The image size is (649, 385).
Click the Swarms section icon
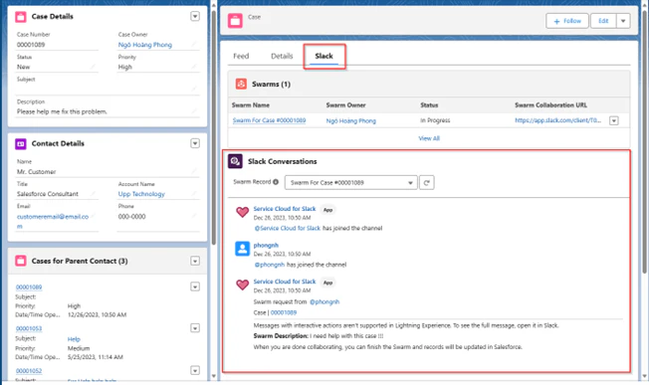pos(241,84)
